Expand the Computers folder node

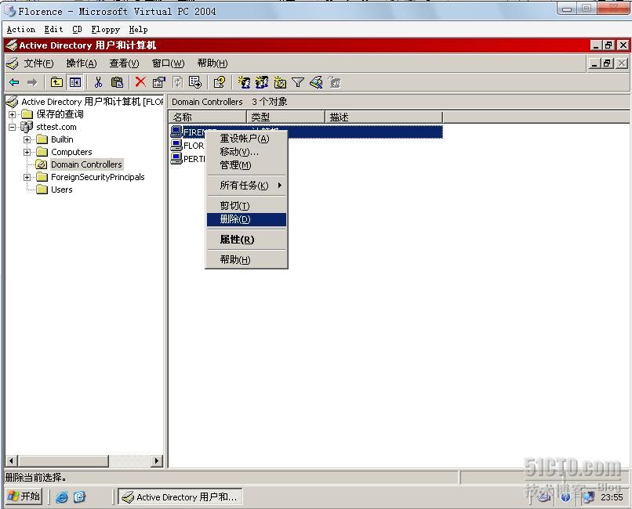point(27,152)
